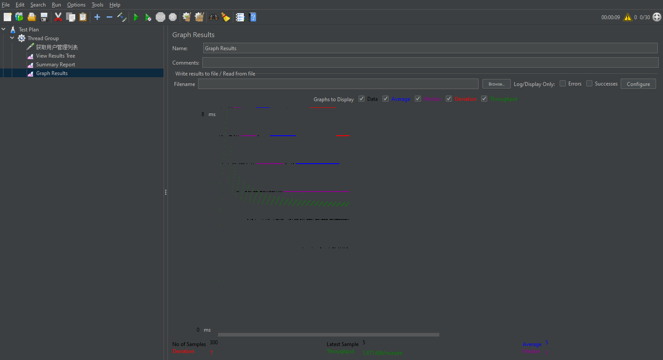663x360 pixels.
Task: Click the Comments input field
Action: 430,62
